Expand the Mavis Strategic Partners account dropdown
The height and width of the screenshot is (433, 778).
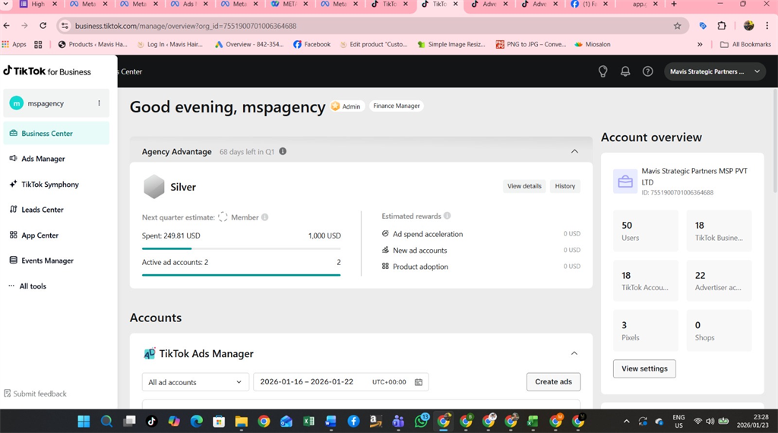click(714, 71)
